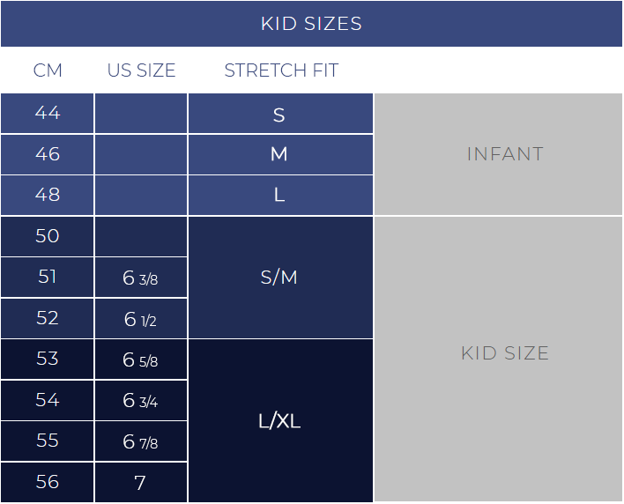Screen dimensions: 624x504
Task: Click the 6 3/4 US size cell
Action: point(141,400)
